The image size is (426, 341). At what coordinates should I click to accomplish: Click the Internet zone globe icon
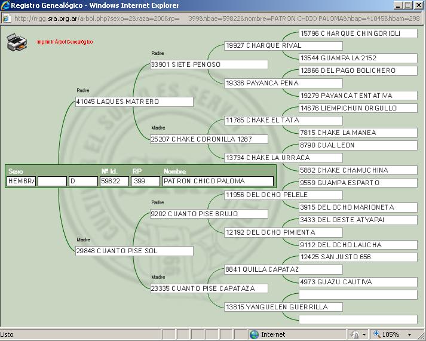254,334
